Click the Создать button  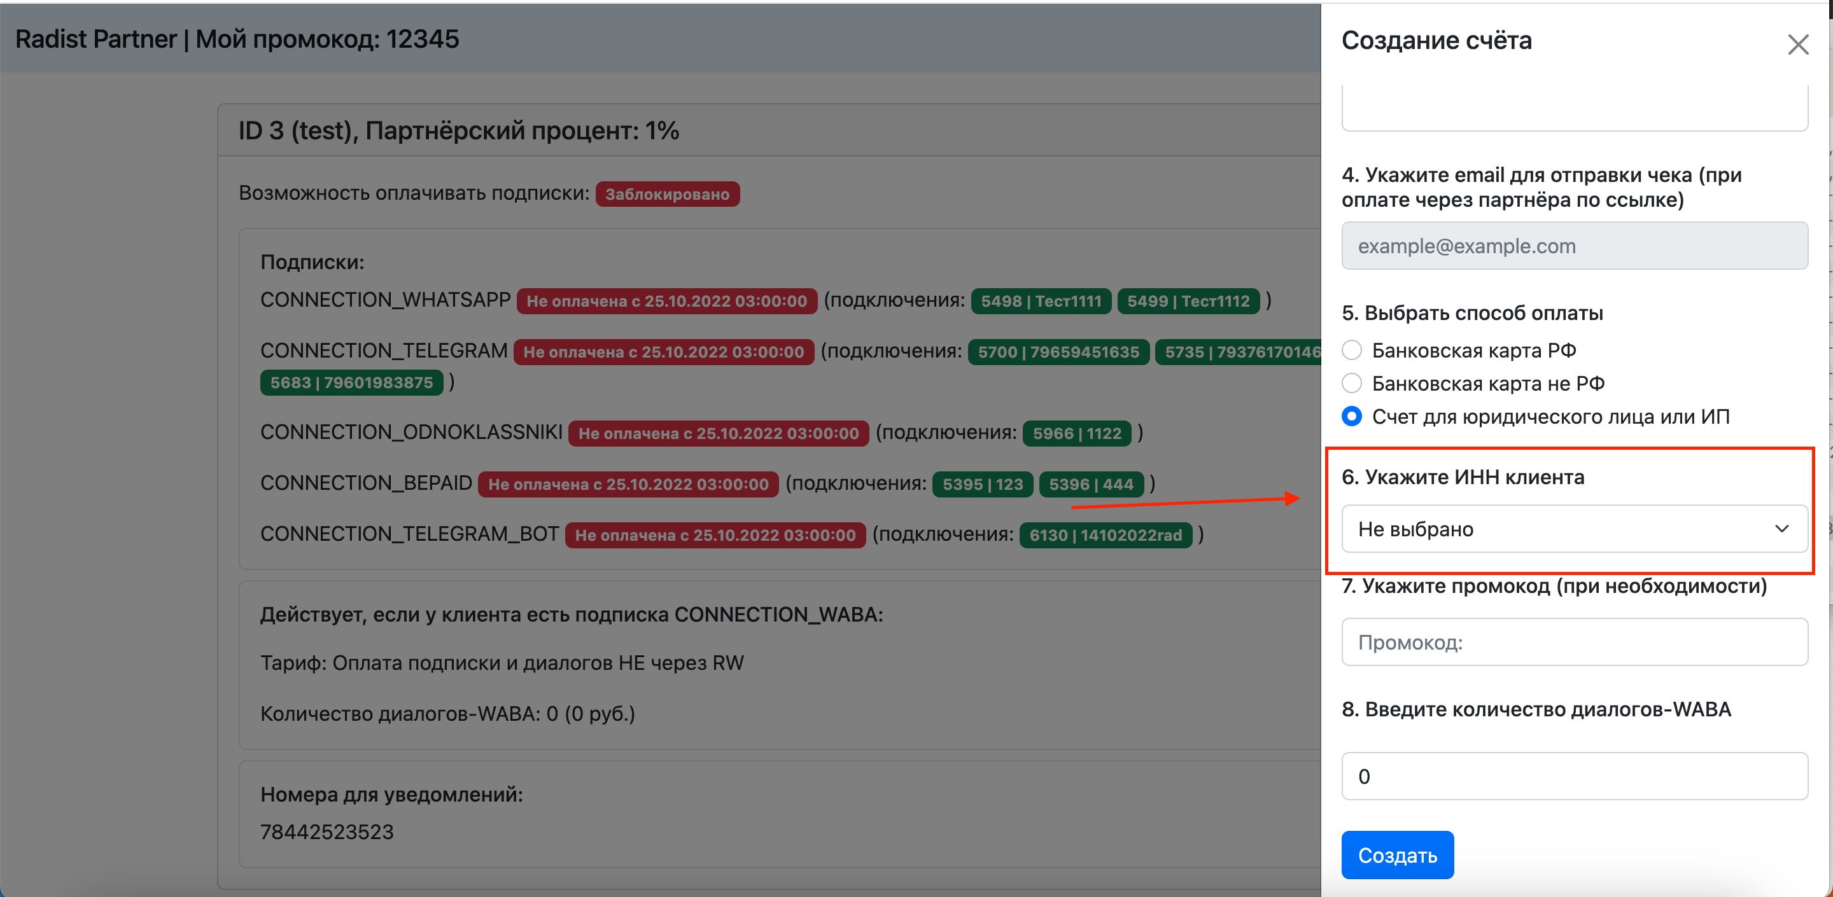coord(1398,855)
